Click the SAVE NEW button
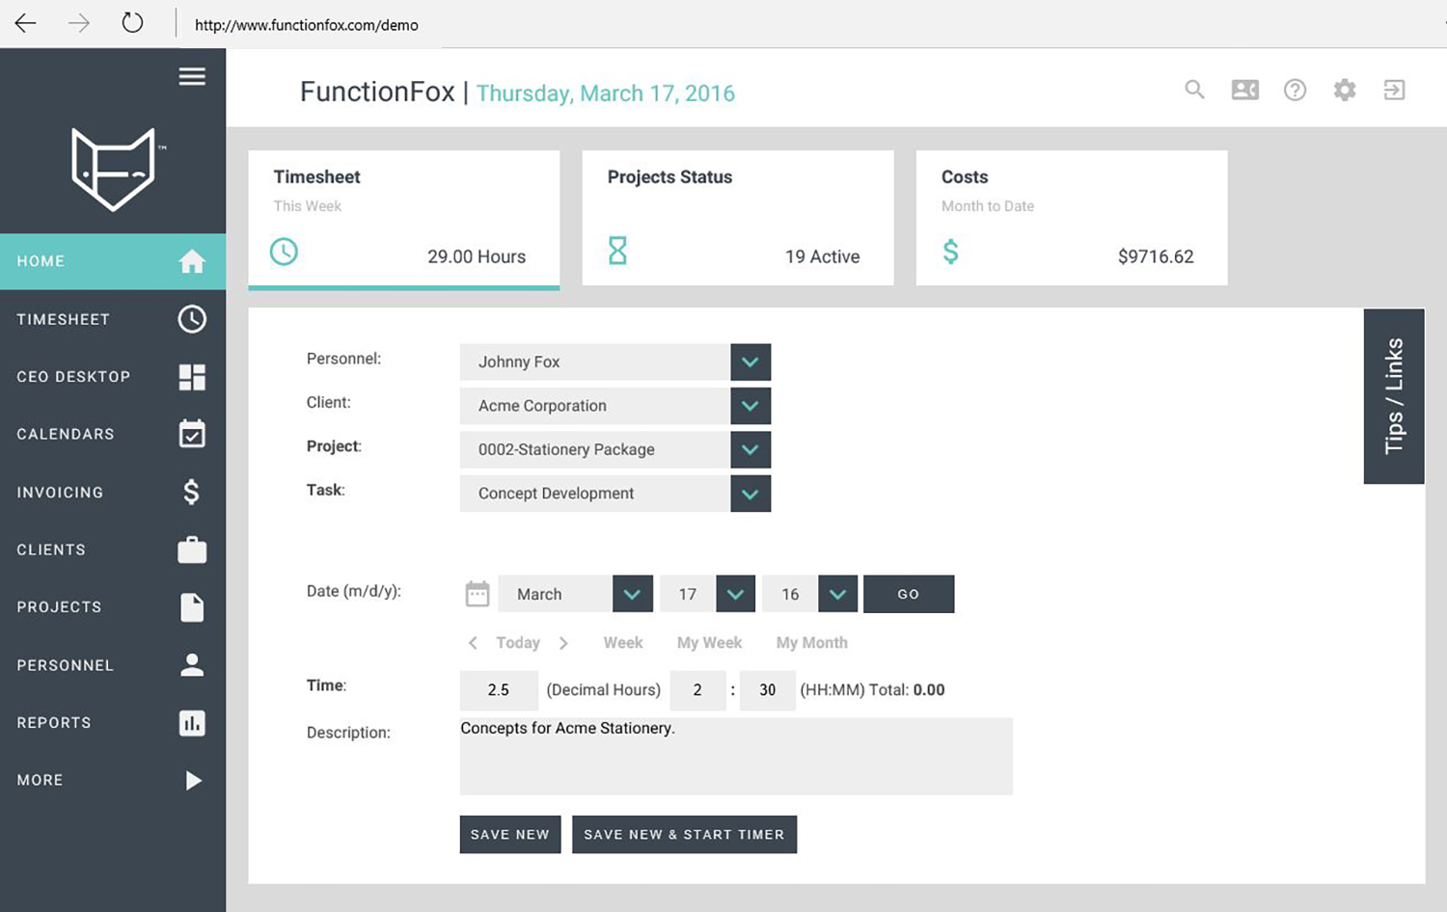This screenshot has height=912, width=1447. click(x=510, y=835)
